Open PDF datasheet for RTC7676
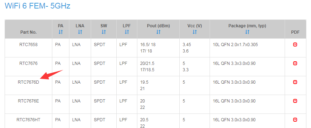311x128 pixels. [x=295, y=63]
